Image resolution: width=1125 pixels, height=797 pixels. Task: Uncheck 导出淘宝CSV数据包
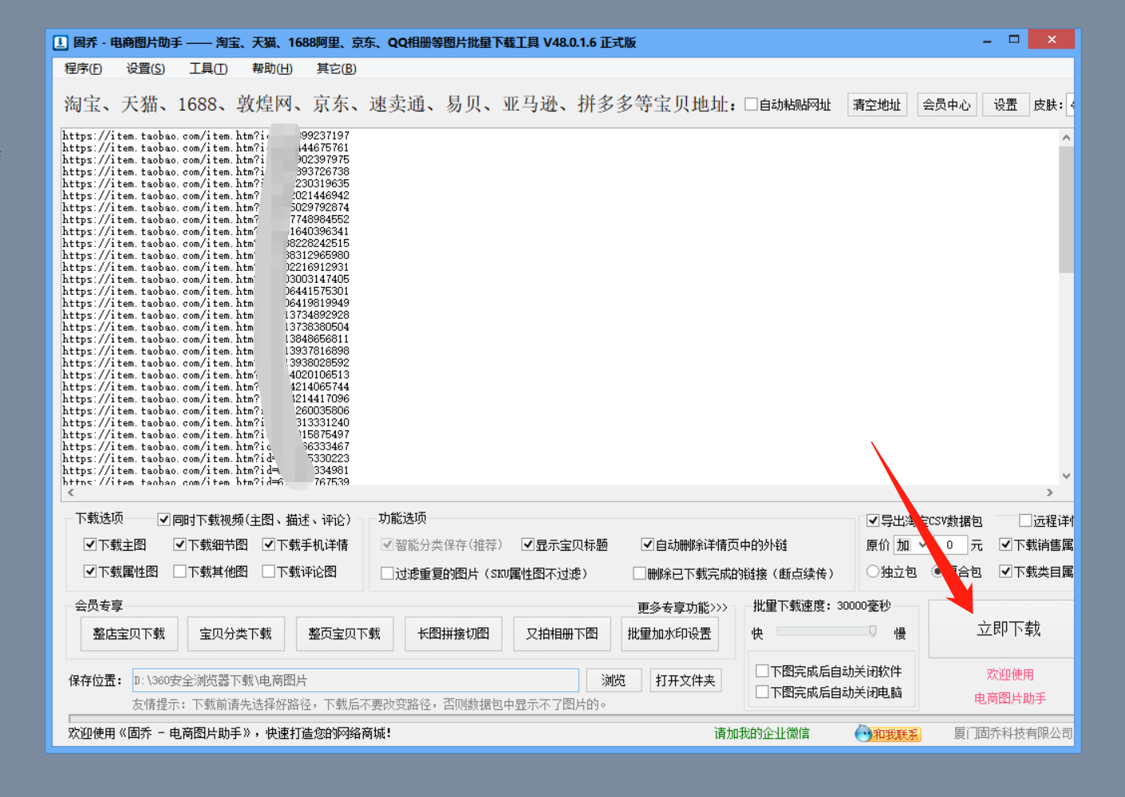[872, 520]
